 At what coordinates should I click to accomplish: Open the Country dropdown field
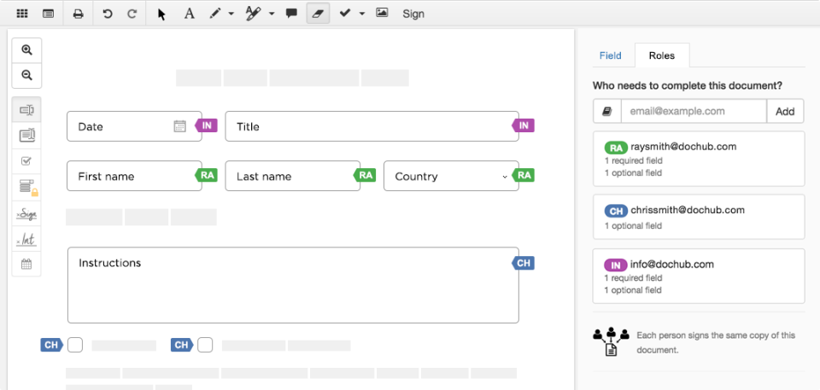[450, 177]
